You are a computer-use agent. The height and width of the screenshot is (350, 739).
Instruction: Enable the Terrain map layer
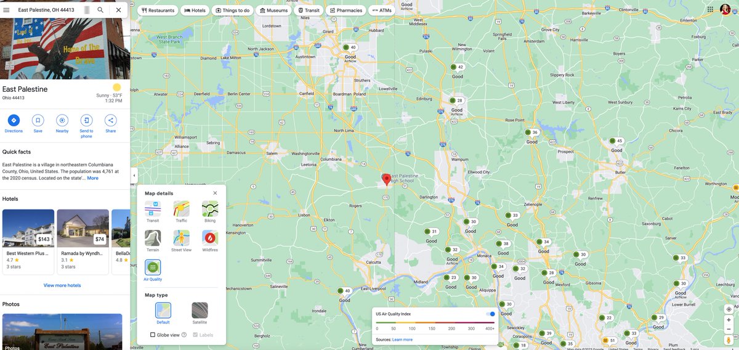coord(153,241)
